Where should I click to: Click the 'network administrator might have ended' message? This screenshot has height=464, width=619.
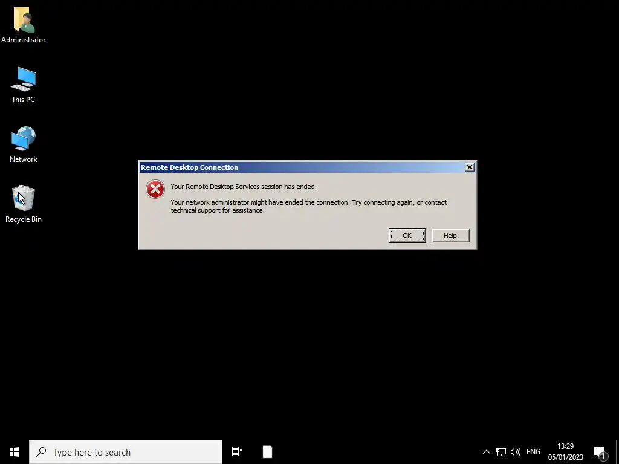[x=309, y=207]
